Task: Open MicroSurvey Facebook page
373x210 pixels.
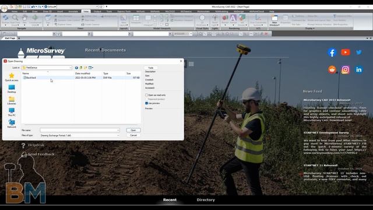Action: point(332,52)
